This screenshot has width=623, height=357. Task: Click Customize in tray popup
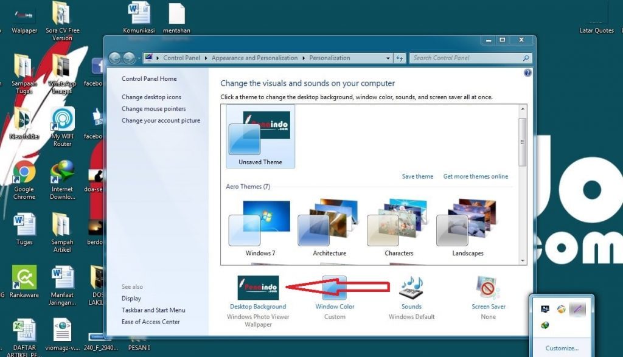coord(562,348)
